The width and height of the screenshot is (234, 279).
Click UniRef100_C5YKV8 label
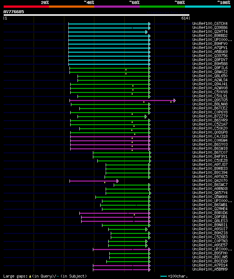[210, 92]
